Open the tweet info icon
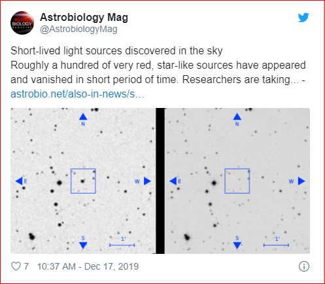Image resolution: width=325 pixels, height=284 pixels. [x=304, y=266]
